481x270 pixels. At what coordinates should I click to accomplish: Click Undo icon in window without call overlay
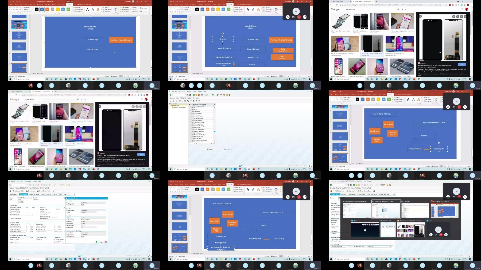(x=13, y=1)
